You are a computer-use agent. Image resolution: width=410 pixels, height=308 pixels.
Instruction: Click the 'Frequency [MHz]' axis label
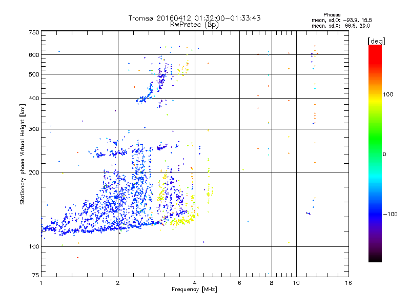[x=194, y=290]
